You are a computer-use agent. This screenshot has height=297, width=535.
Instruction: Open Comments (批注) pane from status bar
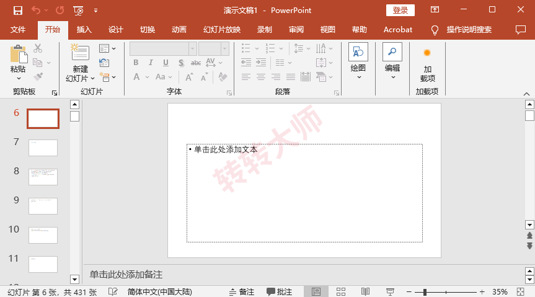click(279, 292)
